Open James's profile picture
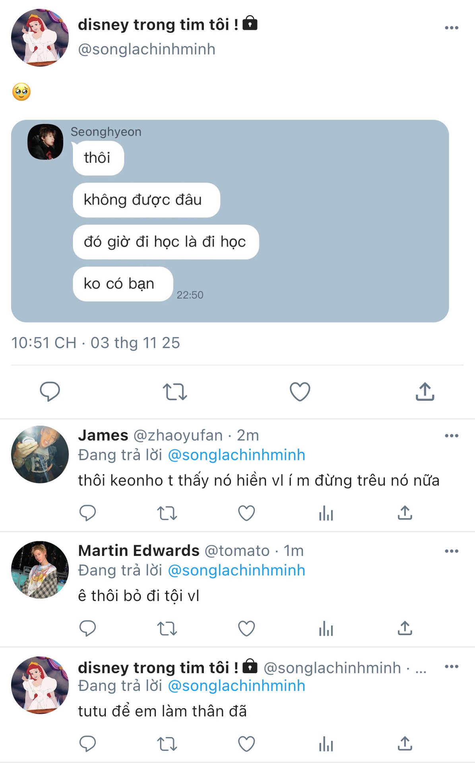This screenshot has height=763, width=475. pos(40,454)
